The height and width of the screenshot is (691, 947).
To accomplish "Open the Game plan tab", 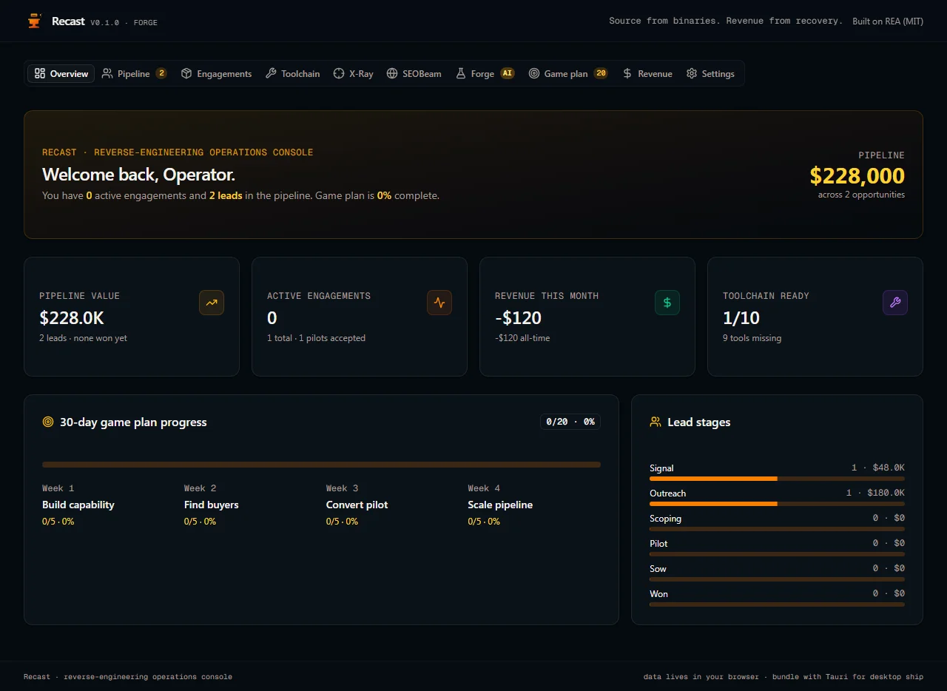I will pos(568,74).
